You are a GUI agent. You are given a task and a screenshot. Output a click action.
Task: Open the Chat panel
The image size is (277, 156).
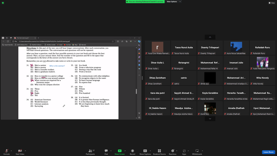[106, 152]
